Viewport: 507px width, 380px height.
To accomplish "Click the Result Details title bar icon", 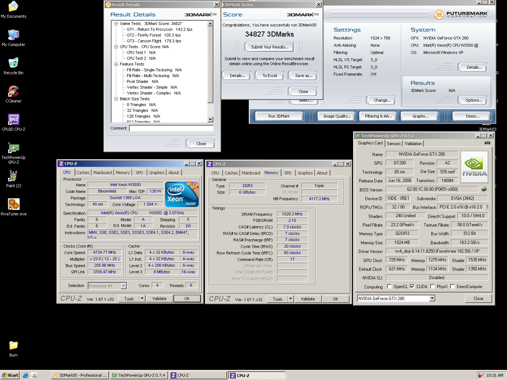I will 108,5.
